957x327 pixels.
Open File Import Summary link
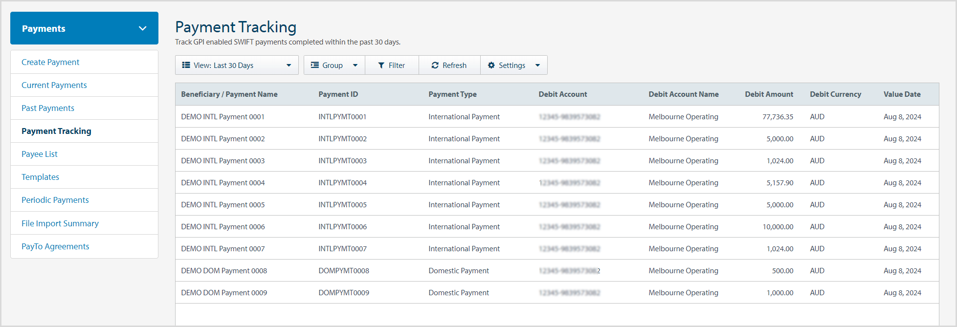coord(60,223)
